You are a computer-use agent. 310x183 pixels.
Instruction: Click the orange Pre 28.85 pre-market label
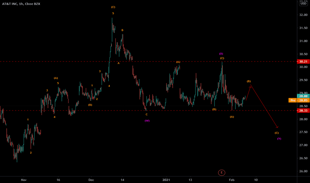[x=299, y=100]
